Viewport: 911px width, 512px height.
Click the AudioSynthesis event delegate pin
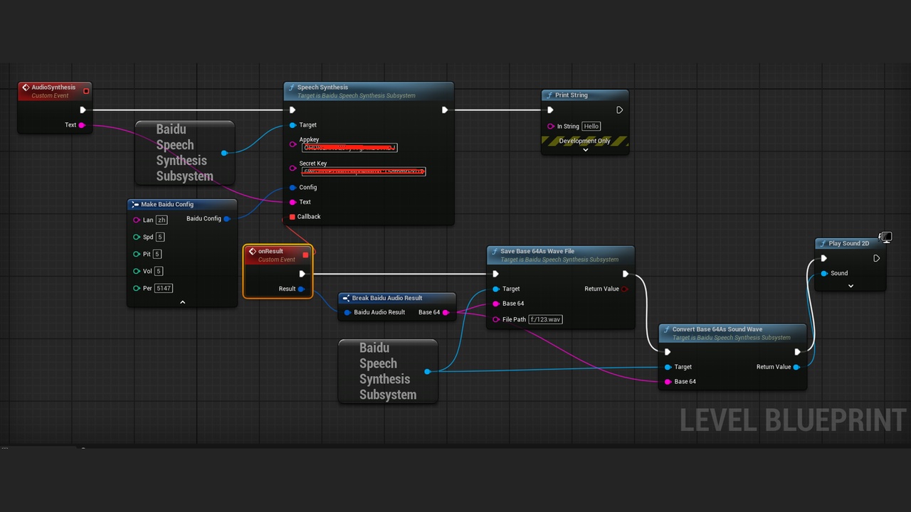pos(86,91)
